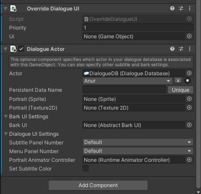
Task: Click the Unique button
Action: point(181,90)
